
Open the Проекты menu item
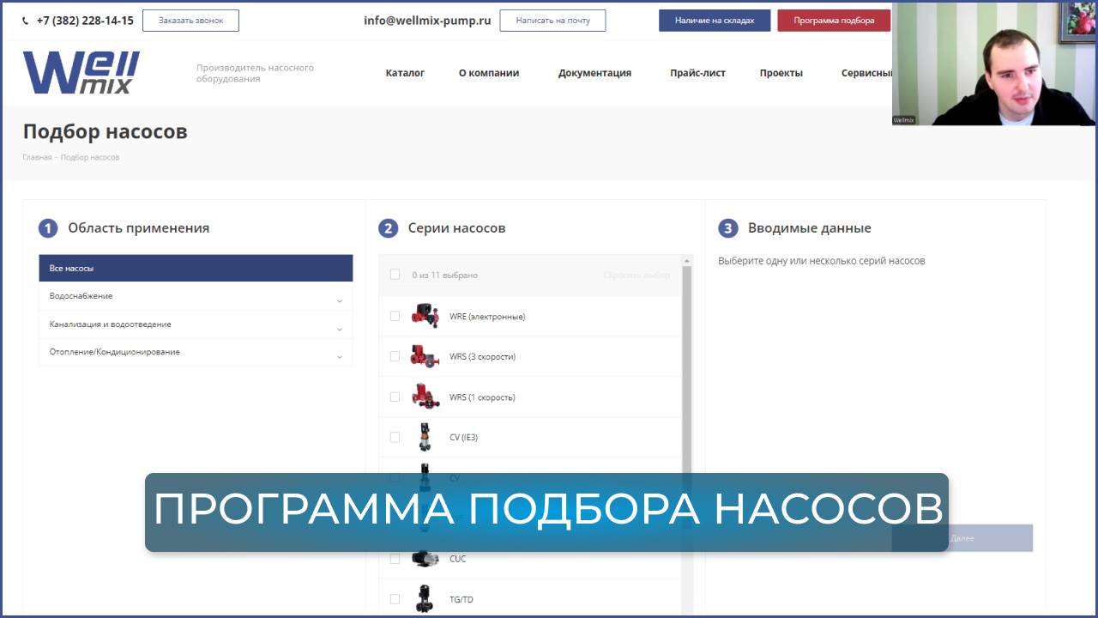[x=781, y=73]
